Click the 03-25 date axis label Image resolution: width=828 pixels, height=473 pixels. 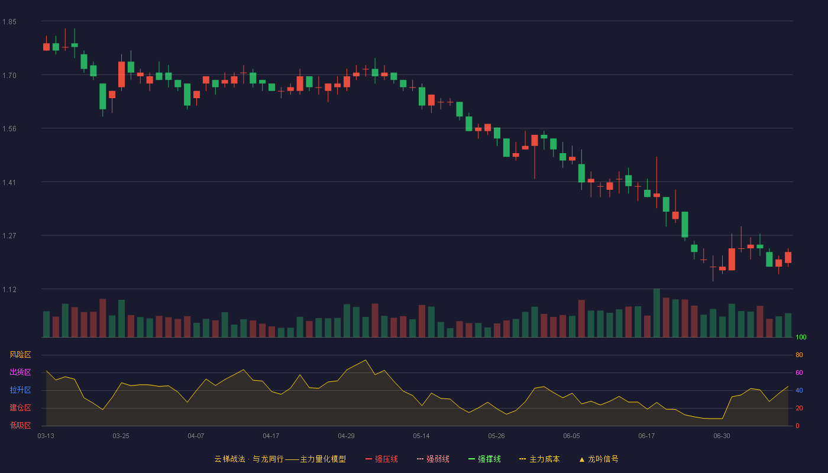point(121,436)
